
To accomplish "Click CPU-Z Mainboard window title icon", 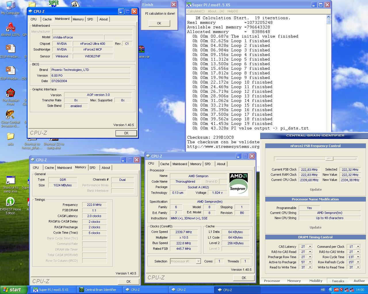I will coord(30,11).
